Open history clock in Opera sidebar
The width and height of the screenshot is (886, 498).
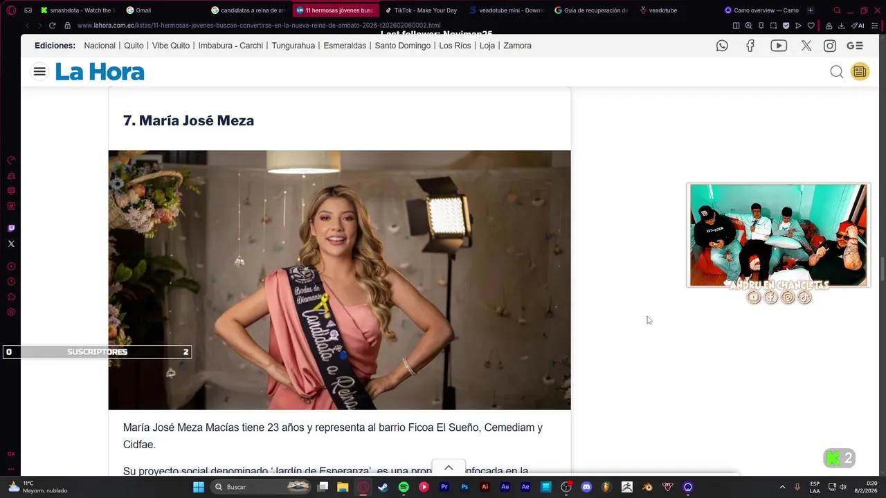pos(11,282)
